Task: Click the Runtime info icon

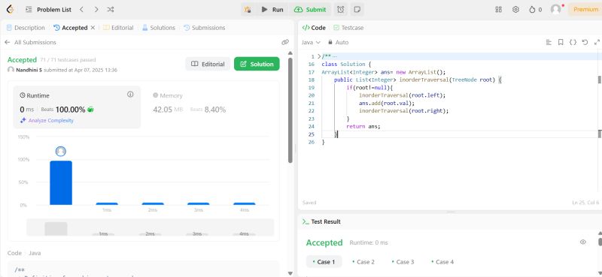Action: (130, 95)
